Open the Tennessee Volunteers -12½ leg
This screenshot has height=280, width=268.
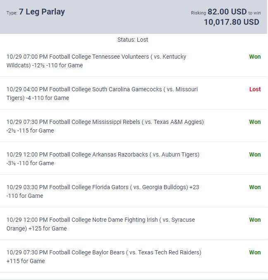tap(96, 61)
